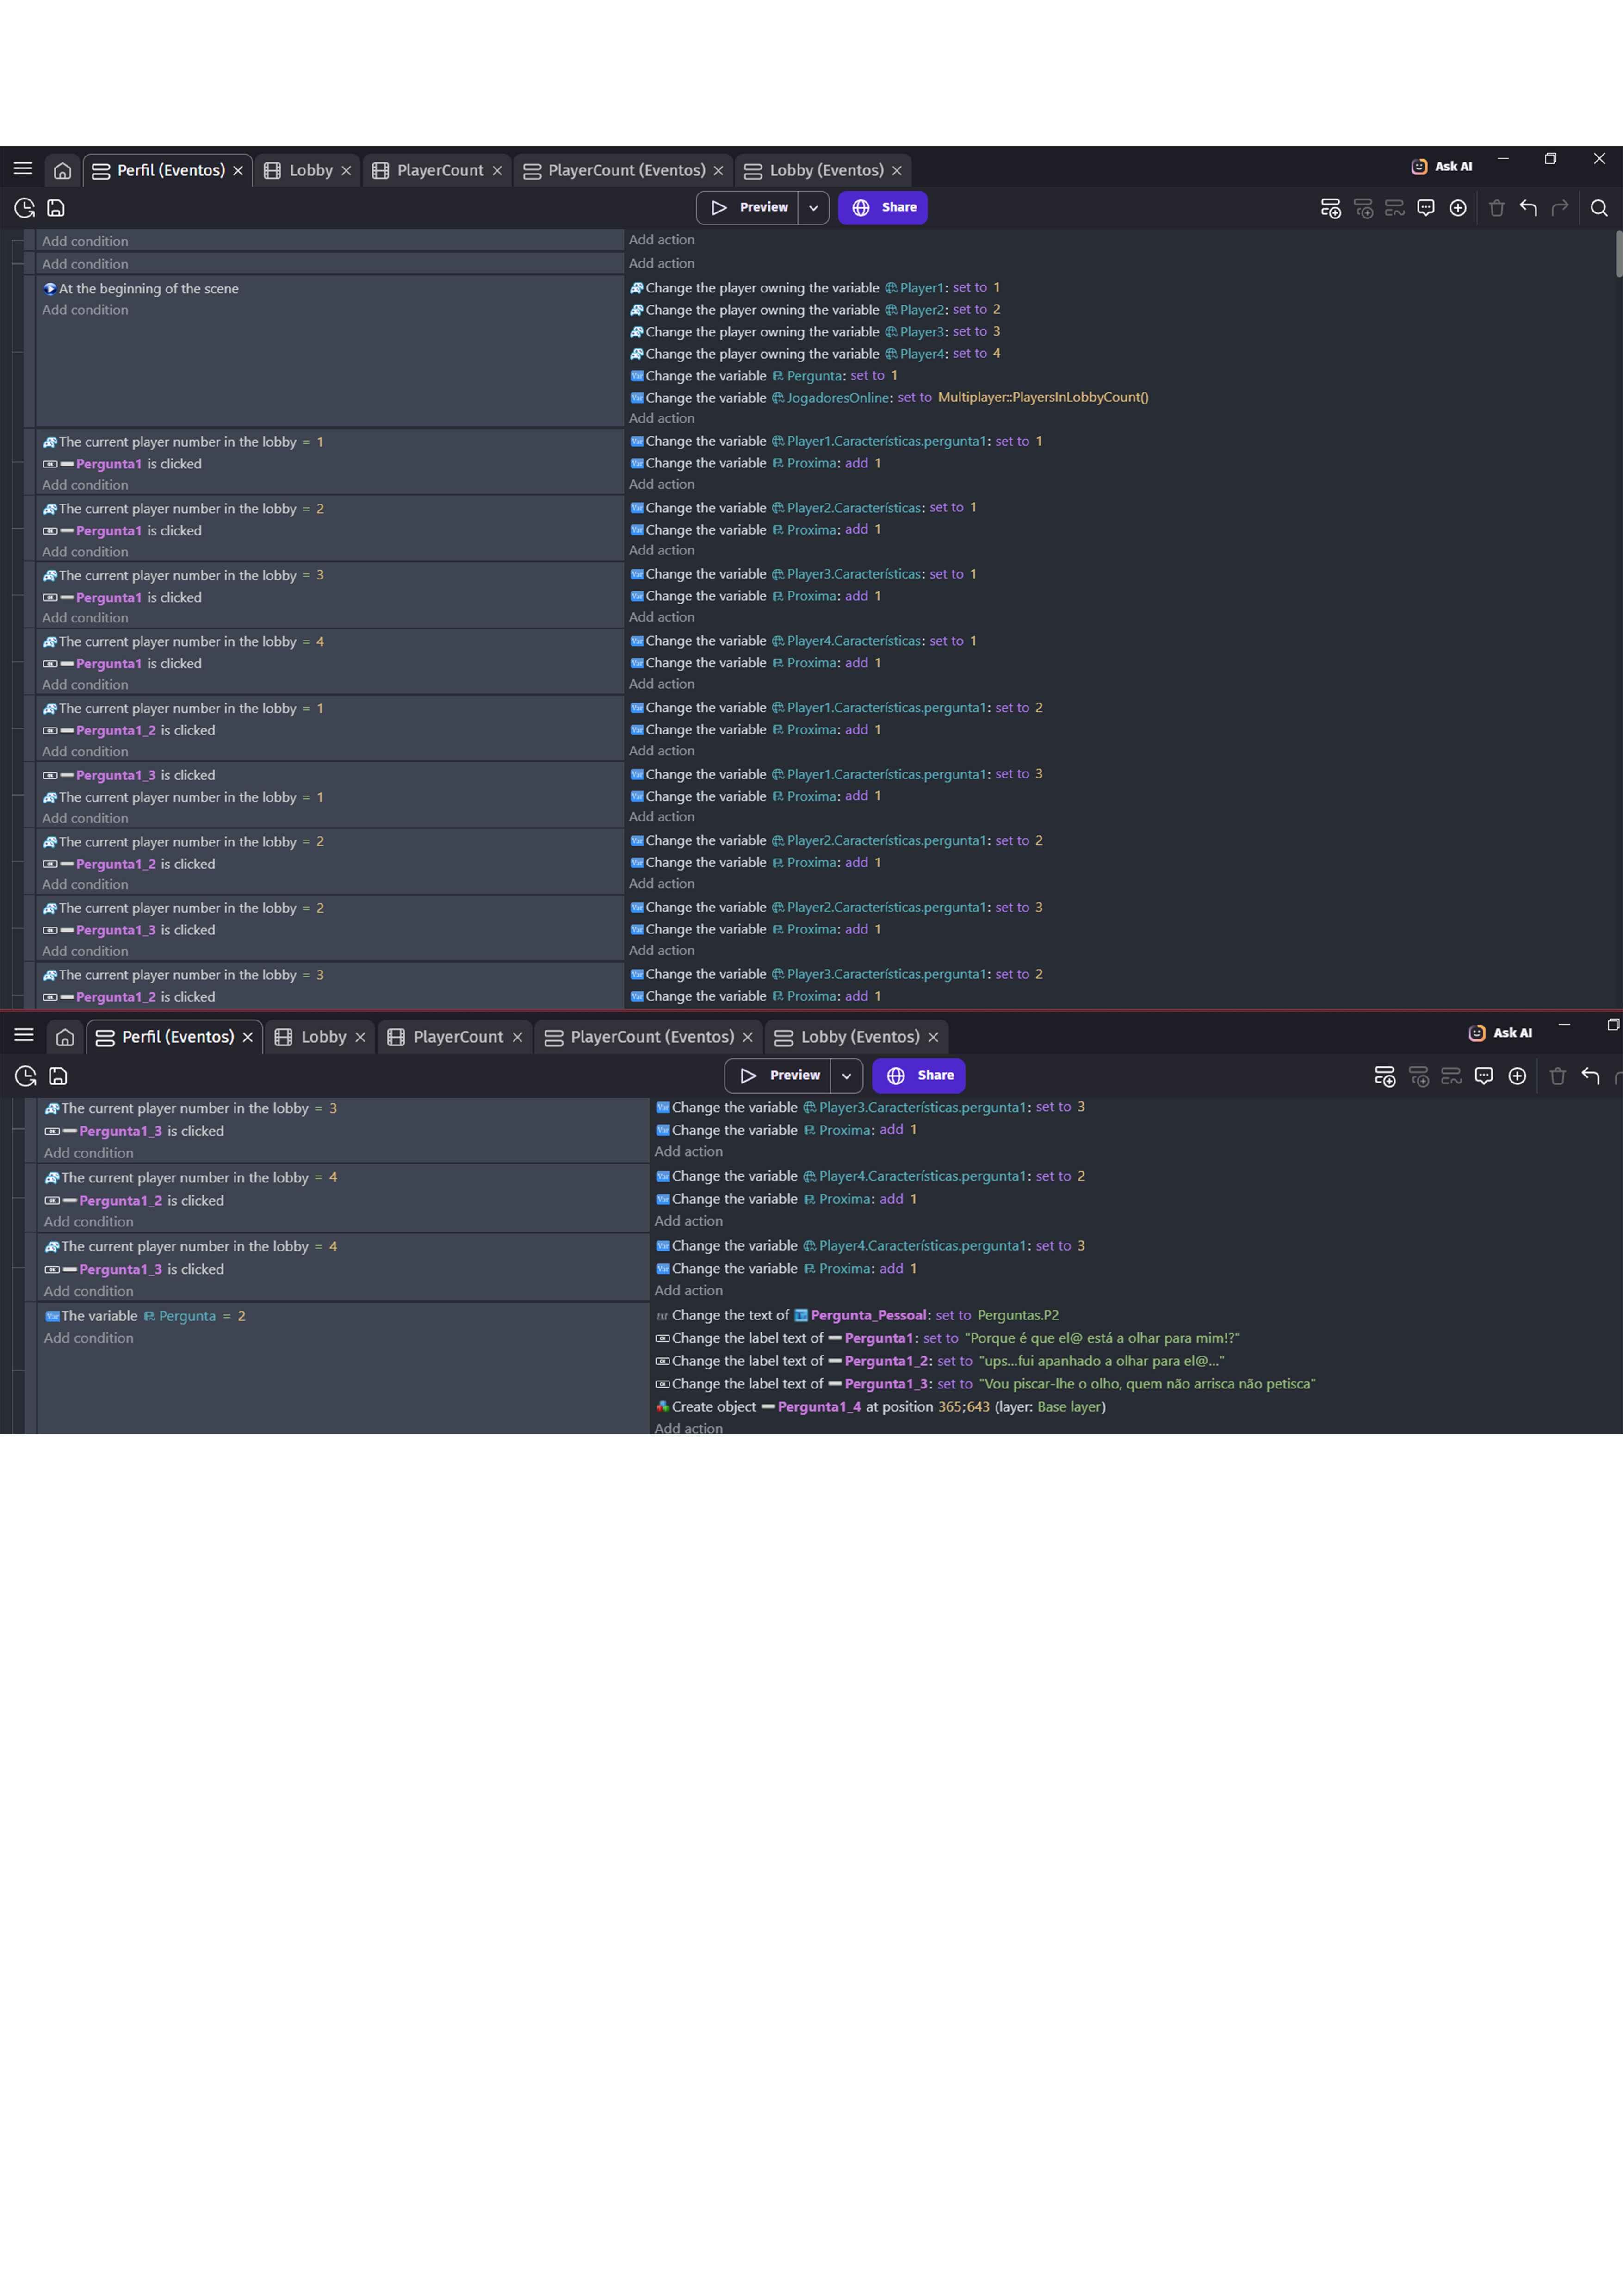1623x2296 pixels.
Task: Add condition below At the beginning of scene
Action: point(85,310)
